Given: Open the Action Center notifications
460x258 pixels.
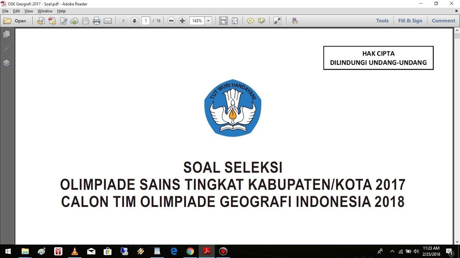Looking at the screenshot, I should click(x=449, y=252).
